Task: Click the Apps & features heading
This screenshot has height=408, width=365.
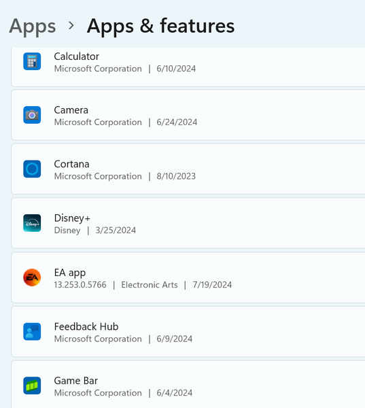Action: click(160, 26)
